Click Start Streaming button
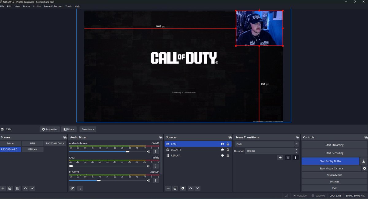The height and width of the screenshot is (199, 368). 334,145
